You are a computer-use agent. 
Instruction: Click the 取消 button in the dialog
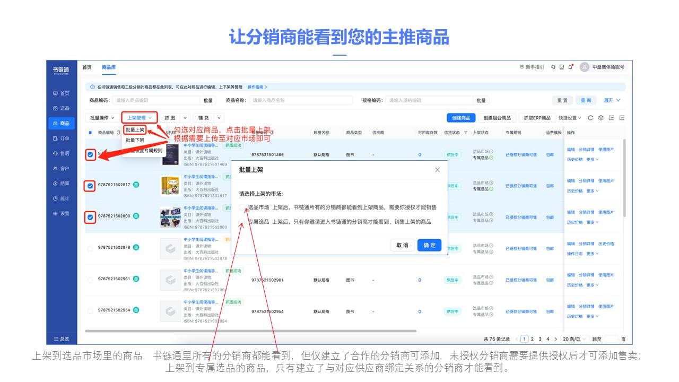click(x=403, y=245)
